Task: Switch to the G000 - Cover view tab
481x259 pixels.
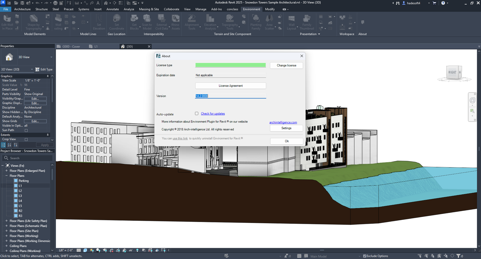Action: coord(71,47)
